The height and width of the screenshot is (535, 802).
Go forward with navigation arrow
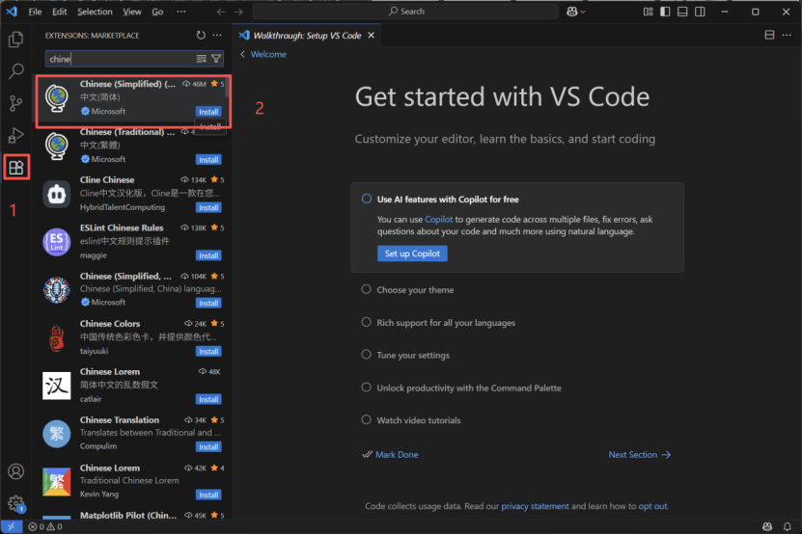tap(238, 12)
